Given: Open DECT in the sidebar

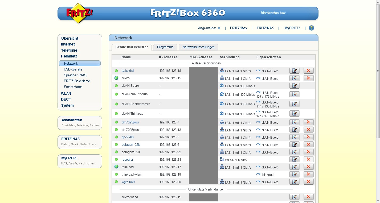Looking at the screenshot, I should pos(66,99).
